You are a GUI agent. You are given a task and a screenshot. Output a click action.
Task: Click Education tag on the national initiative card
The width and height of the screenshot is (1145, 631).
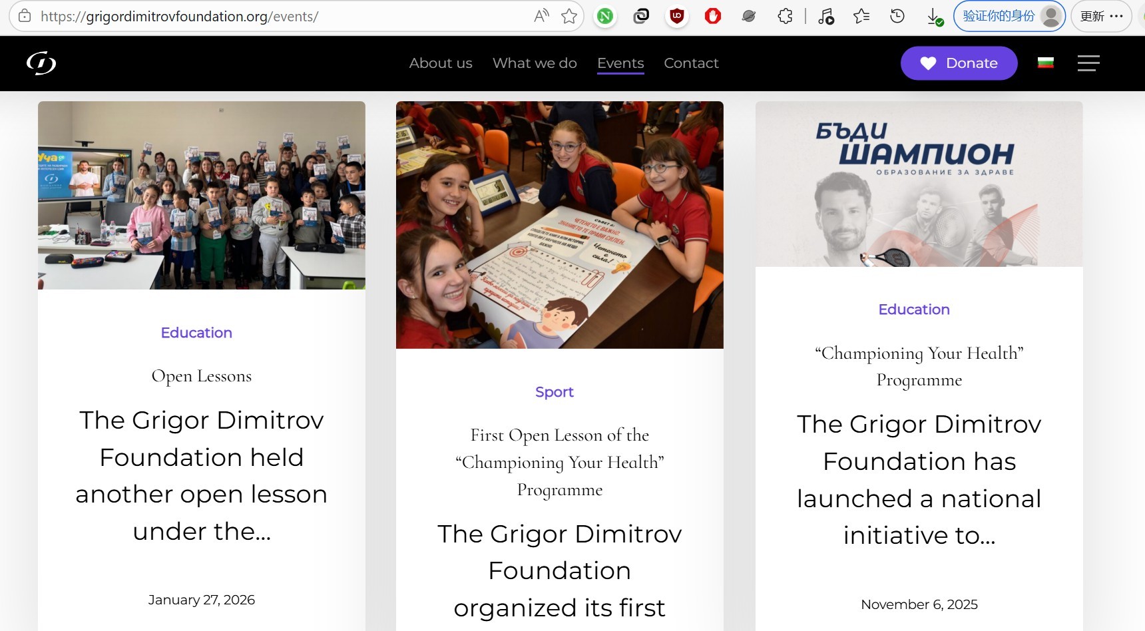coord(914,310)
